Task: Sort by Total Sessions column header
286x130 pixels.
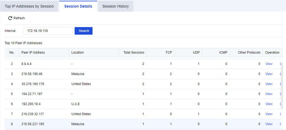Action: pyautogui.click(x=134, y=53)
